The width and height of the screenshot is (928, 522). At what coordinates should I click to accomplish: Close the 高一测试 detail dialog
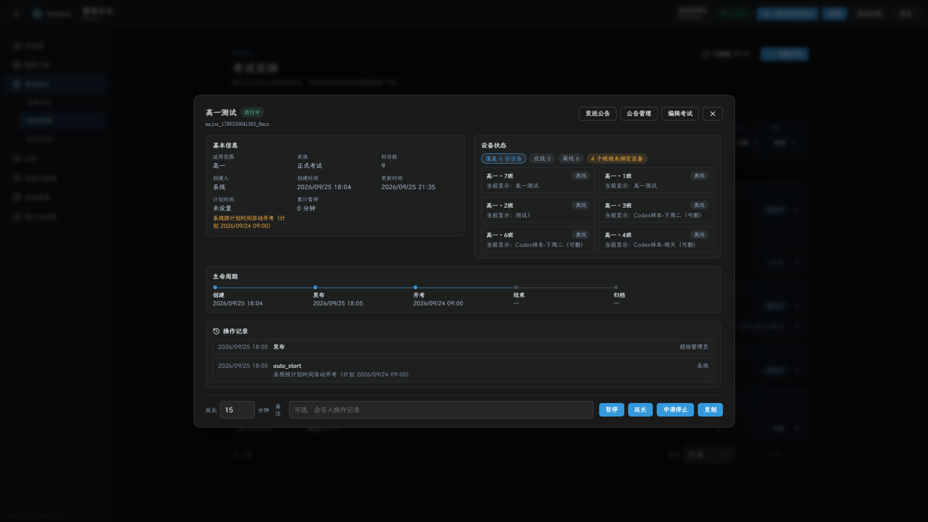point(712,114)
